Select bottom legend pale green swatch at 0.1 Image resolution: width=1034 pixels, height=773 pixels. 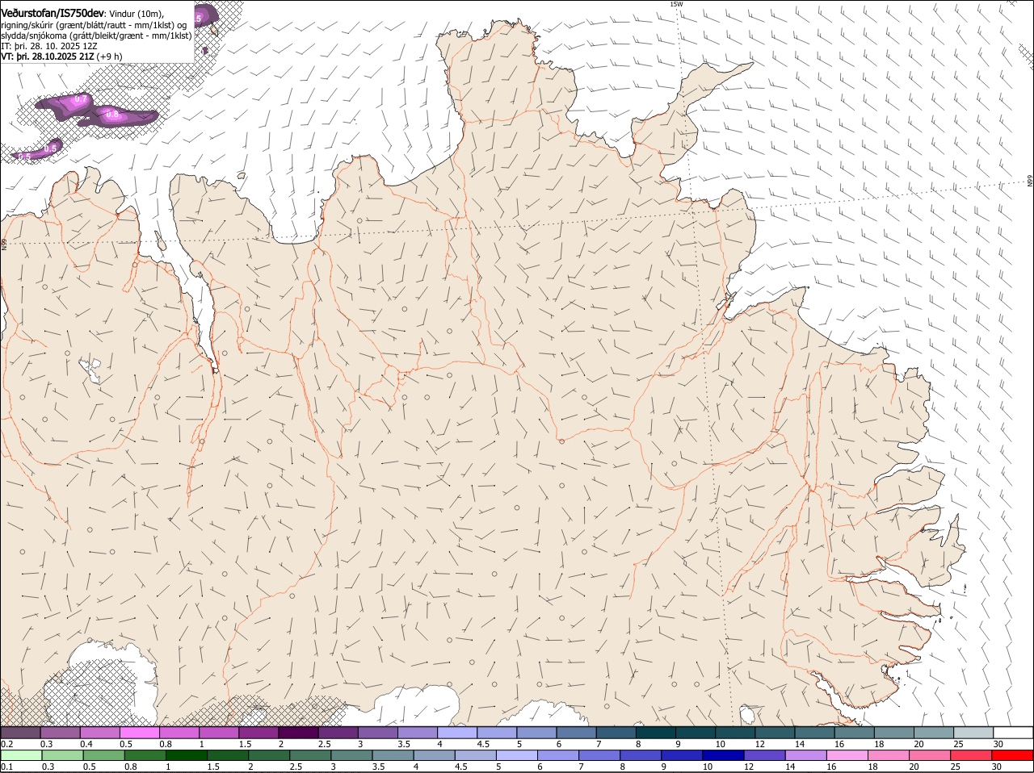click(x=21, y=755)
